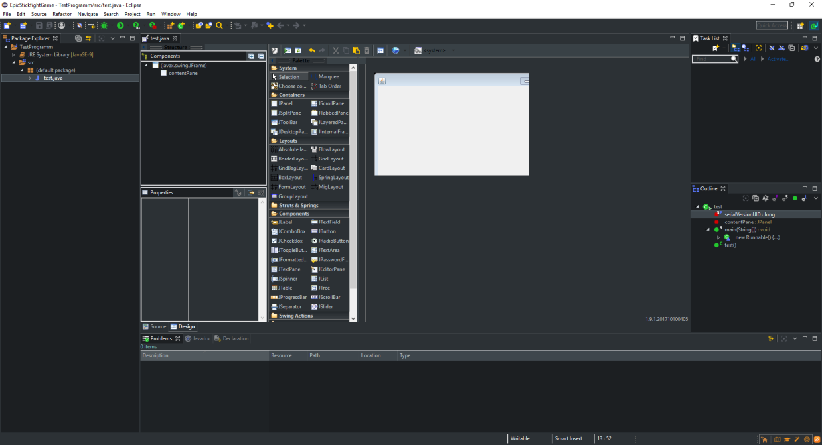Click Focus on Workweek icon in Task List

click(758, 48)
